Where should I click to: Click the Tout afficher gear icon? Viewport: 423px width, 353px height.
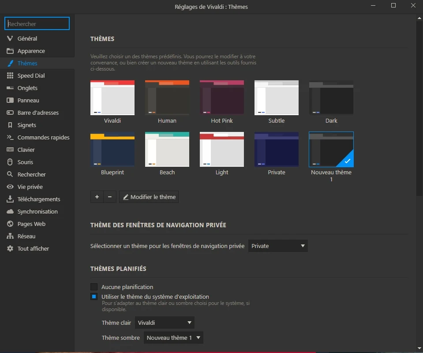point(10,248)
